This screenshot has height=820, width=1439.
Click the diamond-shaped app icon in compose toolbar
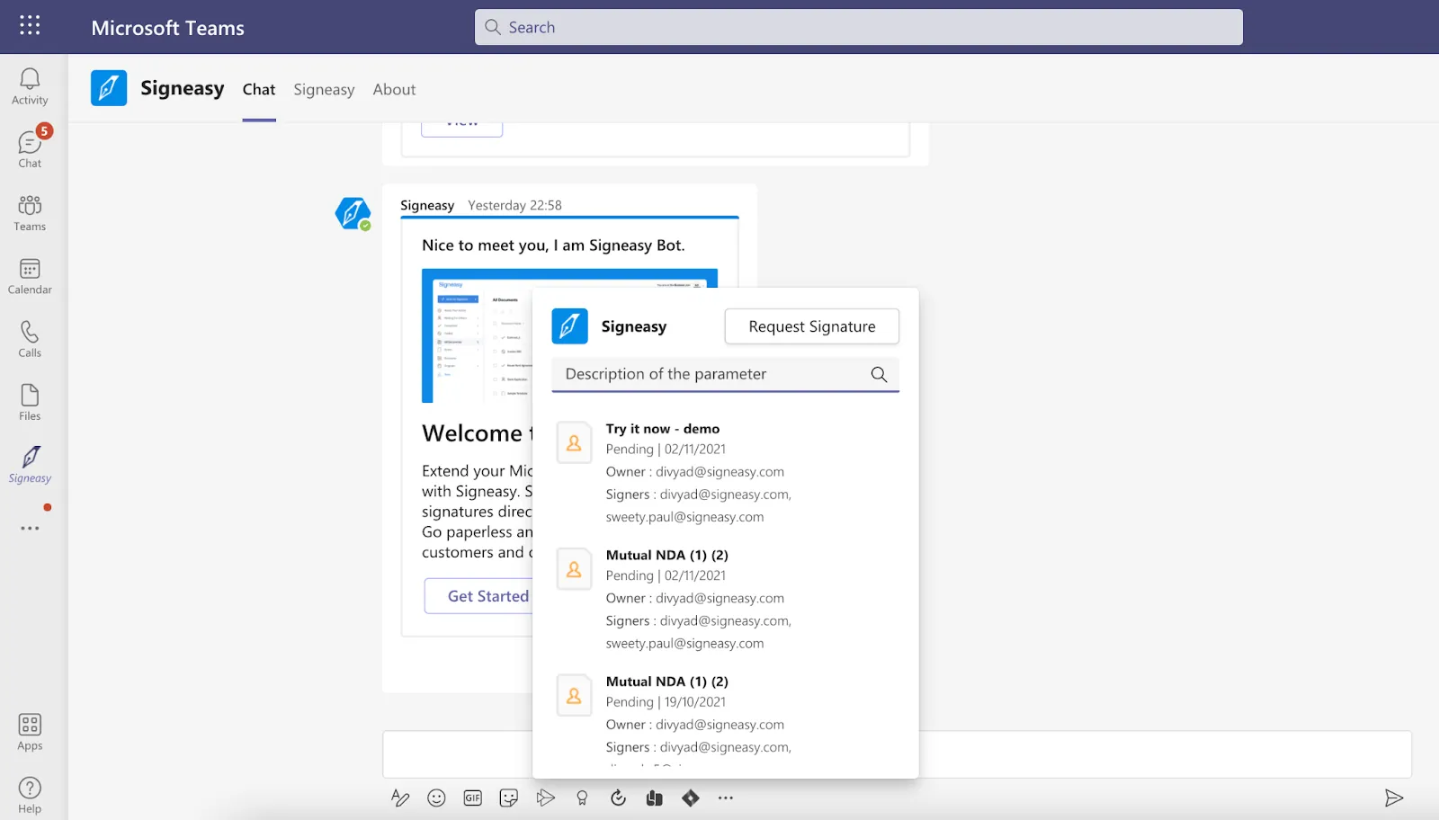coord(690,798)
